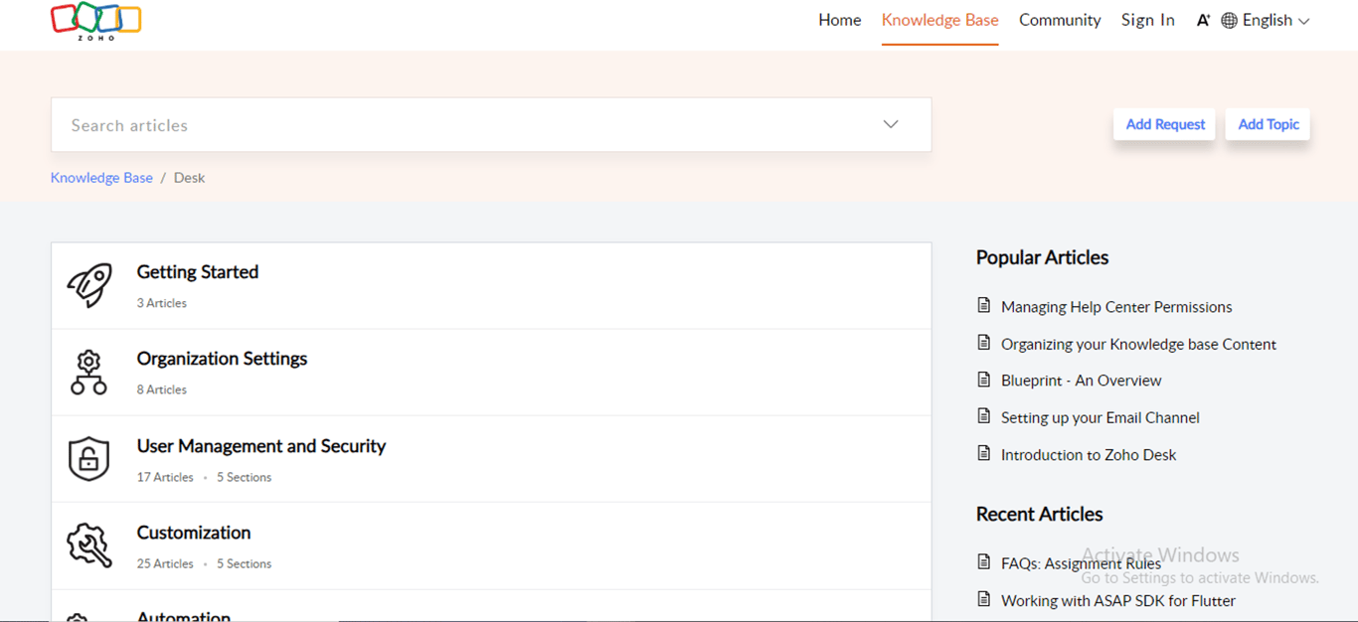The width and height of the screenshot is (1358, 622).
Task: Click the globe language icon
Action: click(1229, 19)
